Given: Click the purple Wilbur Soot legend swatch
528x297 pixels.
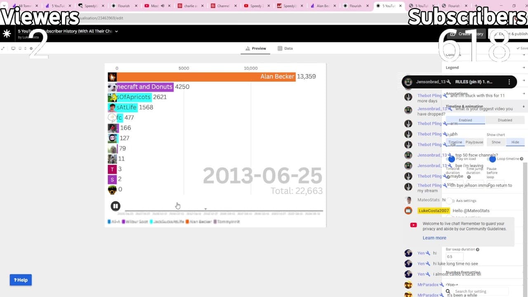Looking at the screenshot, I should pyautogui.click(x=123, y=222).
